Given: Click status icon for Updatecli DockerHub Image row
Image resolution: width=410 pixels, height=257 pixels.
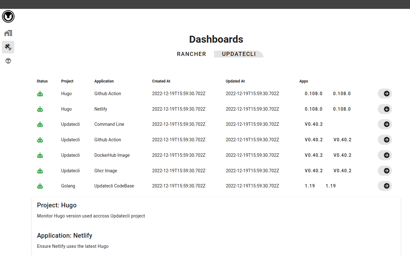Looking at the screenshot, I should (40, 155).
